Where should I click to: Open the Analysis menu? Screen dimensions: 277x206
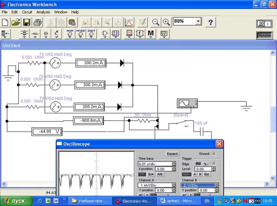43,12
